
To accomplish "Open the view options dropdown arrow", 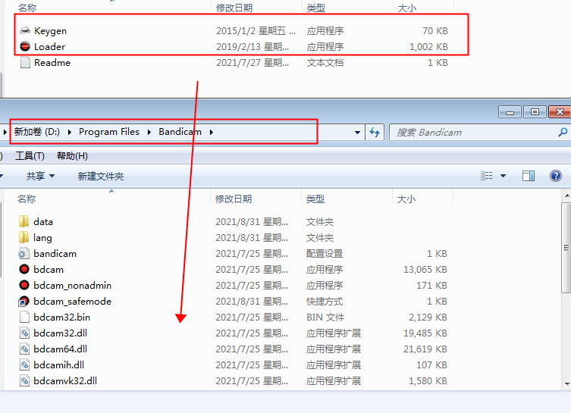I will [x=503, y=176].
